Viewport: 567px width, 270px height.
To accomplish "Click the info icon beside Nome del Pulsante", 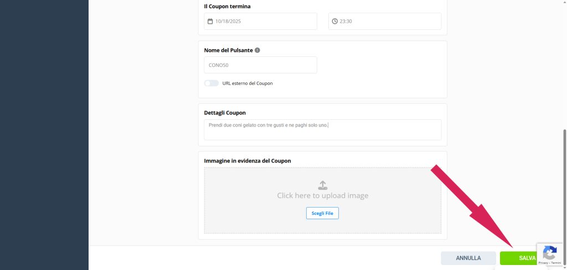I will tap(257, 50).
